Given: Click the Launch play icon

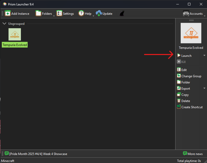Looking at the screenshot, I should tap(179, 55).
